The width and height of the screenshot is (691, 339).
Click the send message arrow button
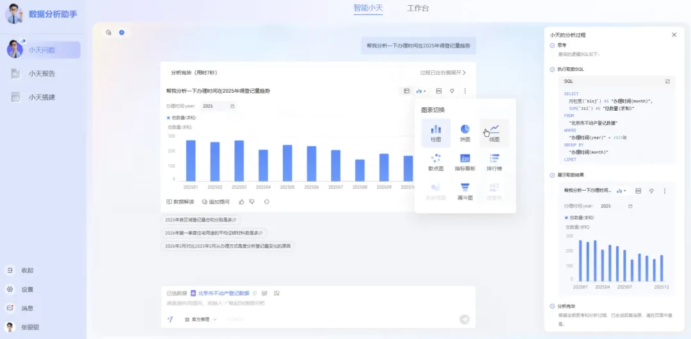[x=465, y=319]
